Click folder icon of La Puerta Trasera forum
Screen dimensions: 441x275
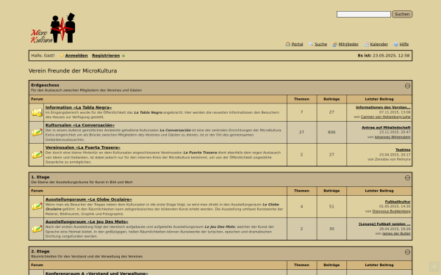click(37, 155)
